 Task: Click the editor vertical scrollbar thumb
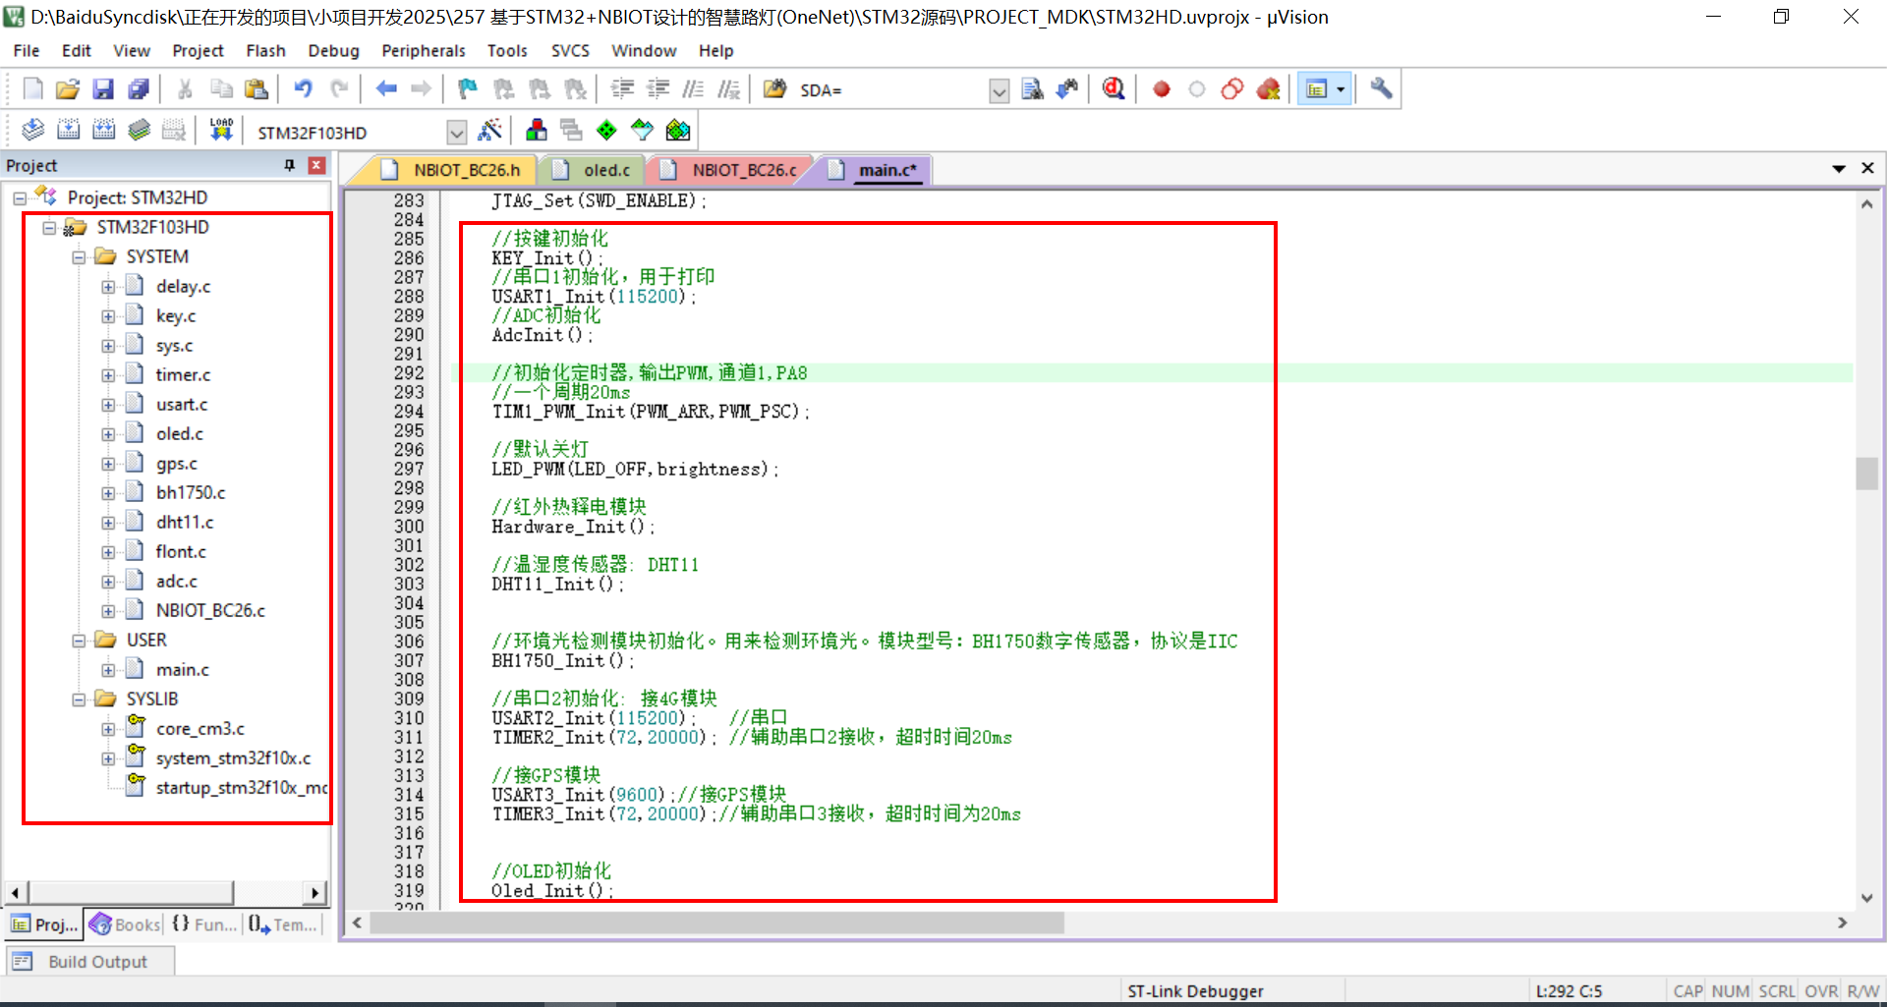[1866, 474]
